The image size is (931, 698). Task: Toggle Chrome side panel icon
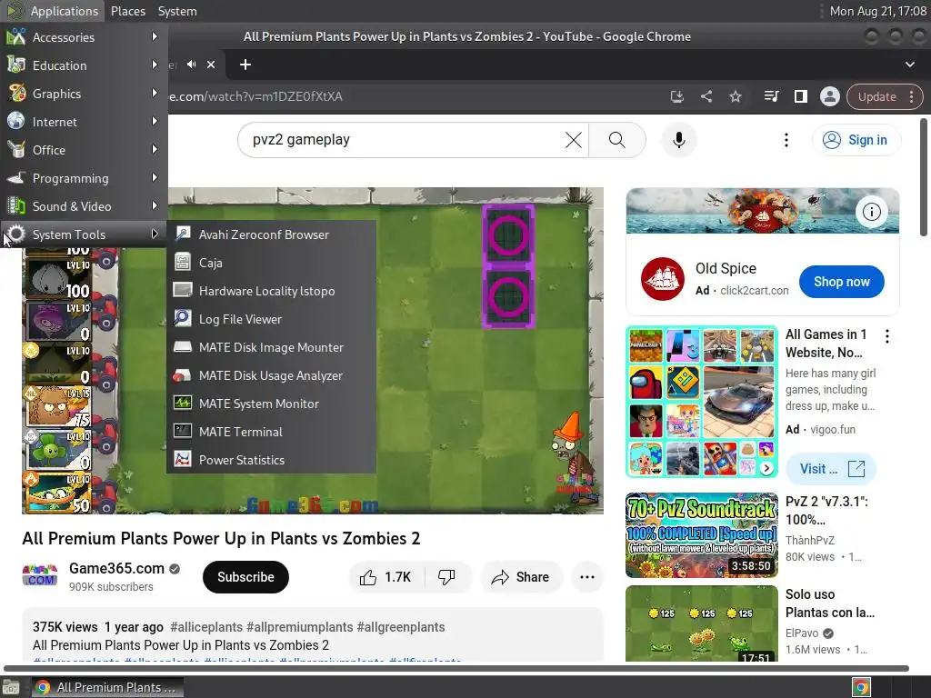click(x=800, y=96)
